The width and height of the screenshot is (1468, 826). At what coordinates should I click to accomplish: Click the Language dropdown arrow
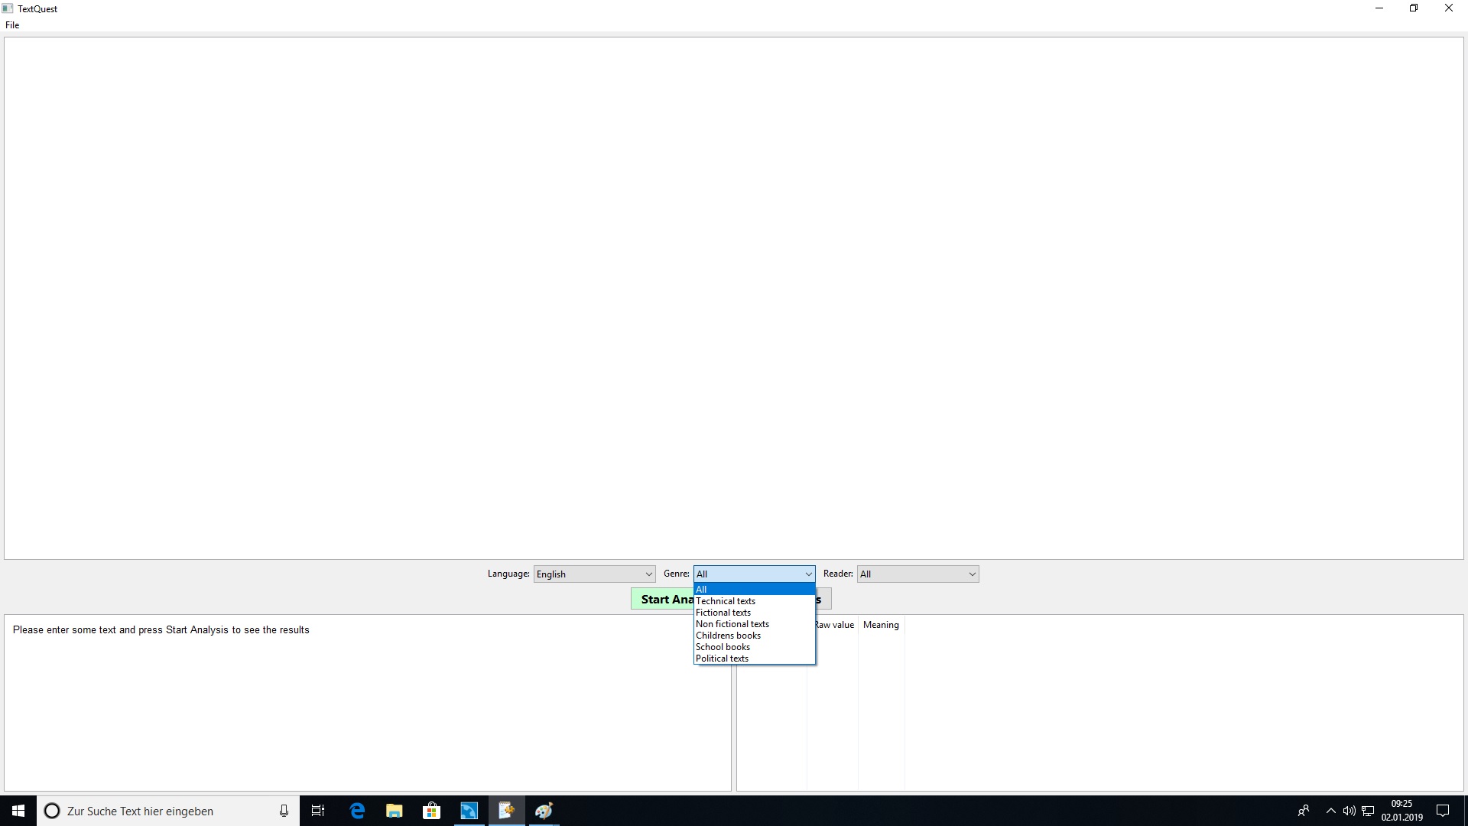pos(648,574)
